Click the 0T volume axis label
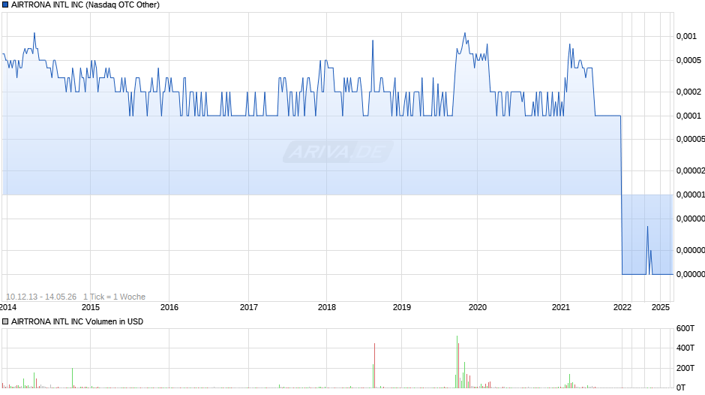The width and height of the screenshot is (705, 395). 681,387
